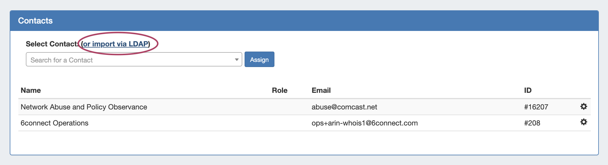
Task: Expand the contact selector dropdown arrow
Action: [x=237, y=60]
